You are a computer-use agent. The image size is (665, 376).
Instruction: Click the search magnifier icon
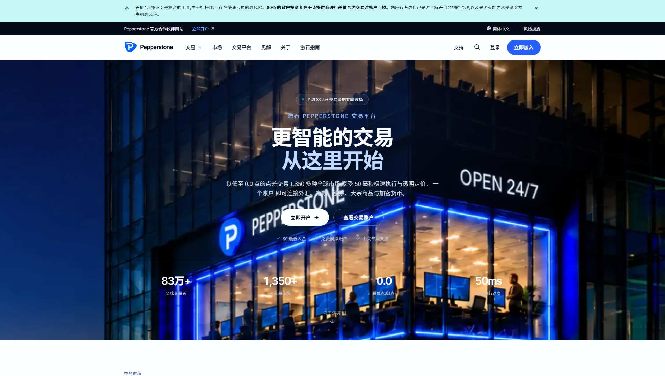477,47
